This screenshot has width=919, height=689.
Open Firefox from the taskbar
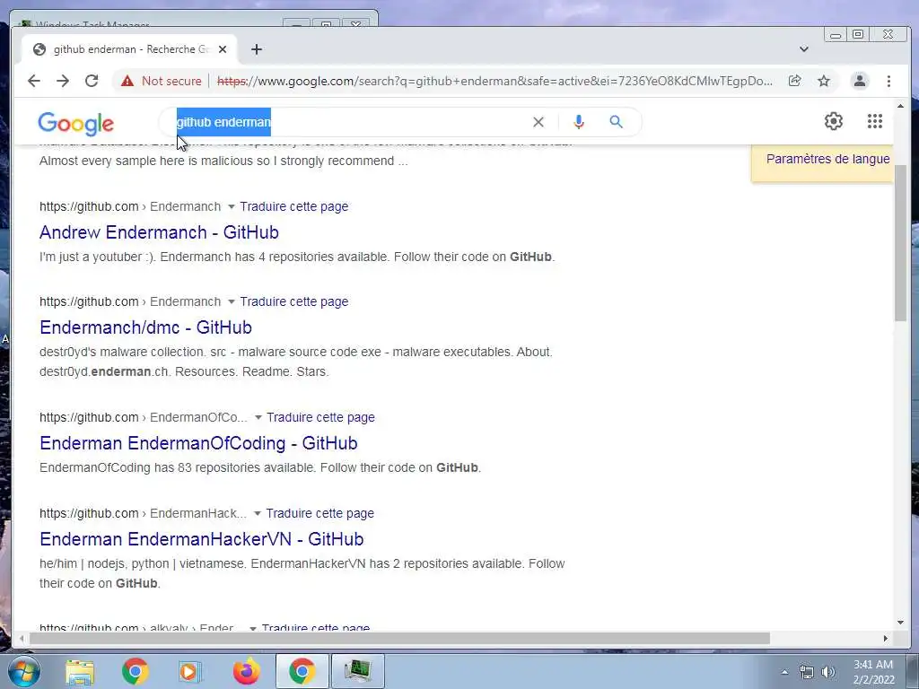coord(246,671)
